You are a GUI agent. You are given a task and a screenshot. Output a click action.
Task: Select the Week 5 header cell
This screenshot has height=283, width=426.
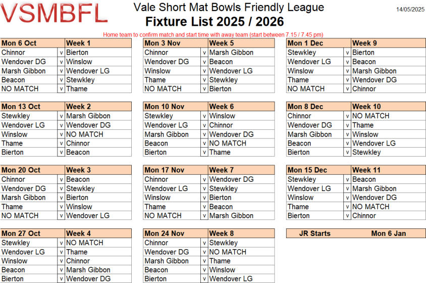(241, 43)
